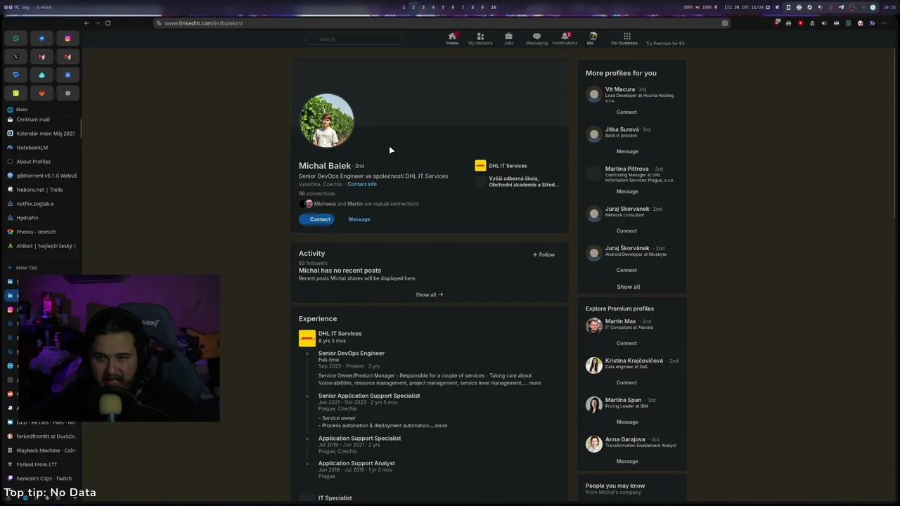Image resolution: width=900 pixels, height=506 pixels.
Task: Show all more profiles
Action: pos(629,287)
